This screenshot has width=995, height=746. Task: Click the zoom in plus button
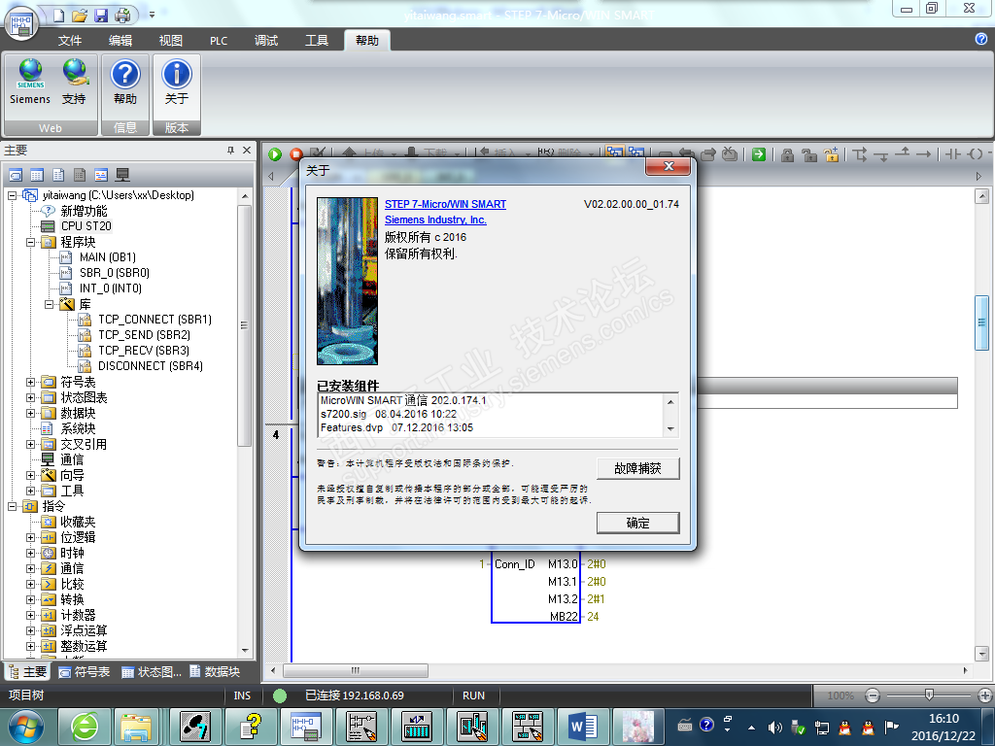click(985, 695)
